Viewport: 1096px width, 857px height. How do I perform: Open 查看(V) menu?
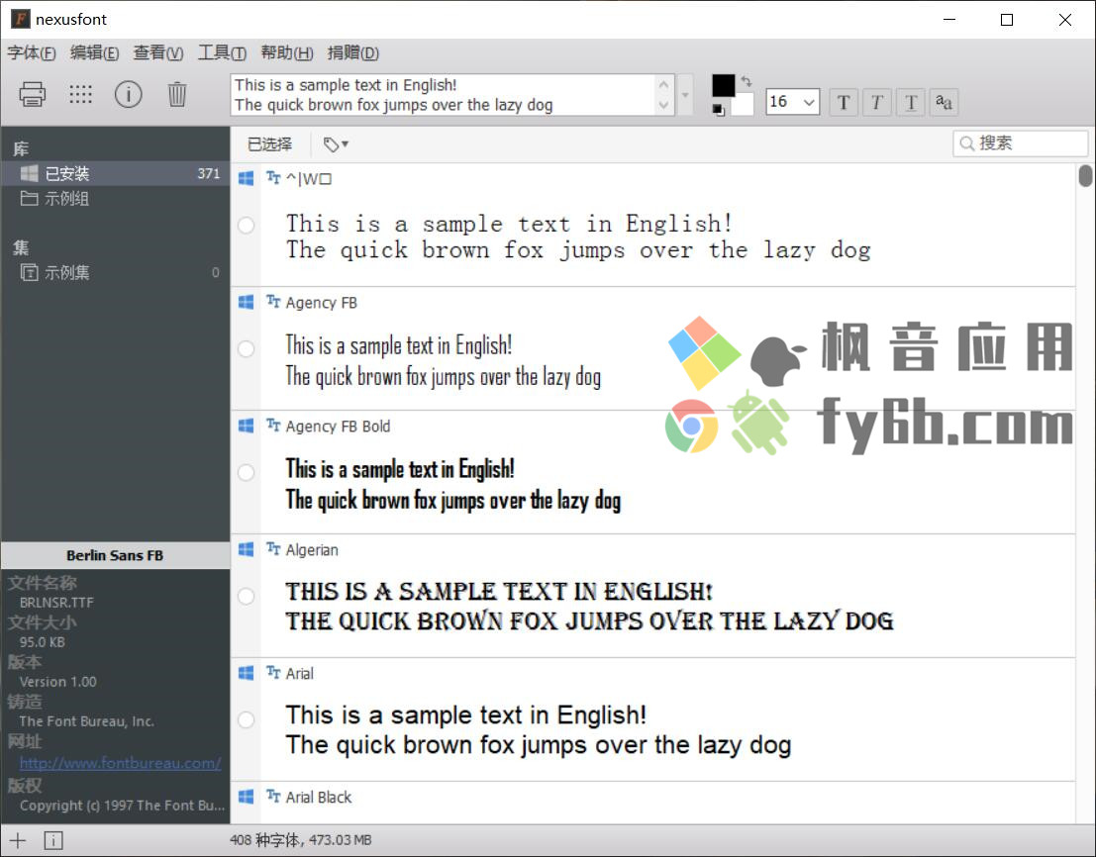point(158,53)
